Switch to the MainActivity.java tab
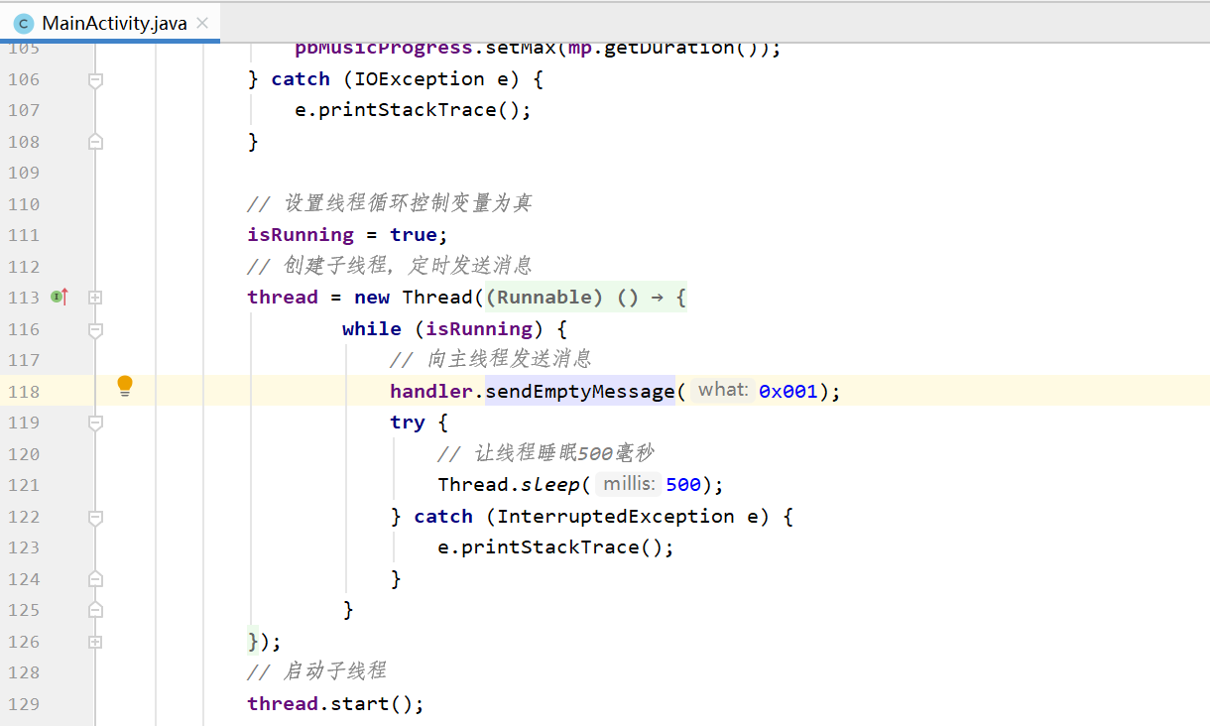Screen dimensions: 1210x726 pyautogui.click(x=109, y=23)
